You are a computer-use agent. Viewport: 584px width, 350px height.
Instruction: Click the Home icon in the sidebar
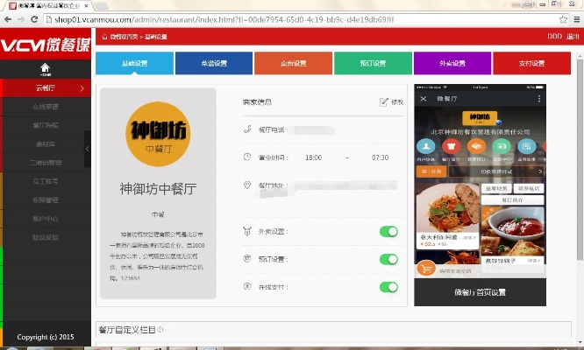pos(45,66)
